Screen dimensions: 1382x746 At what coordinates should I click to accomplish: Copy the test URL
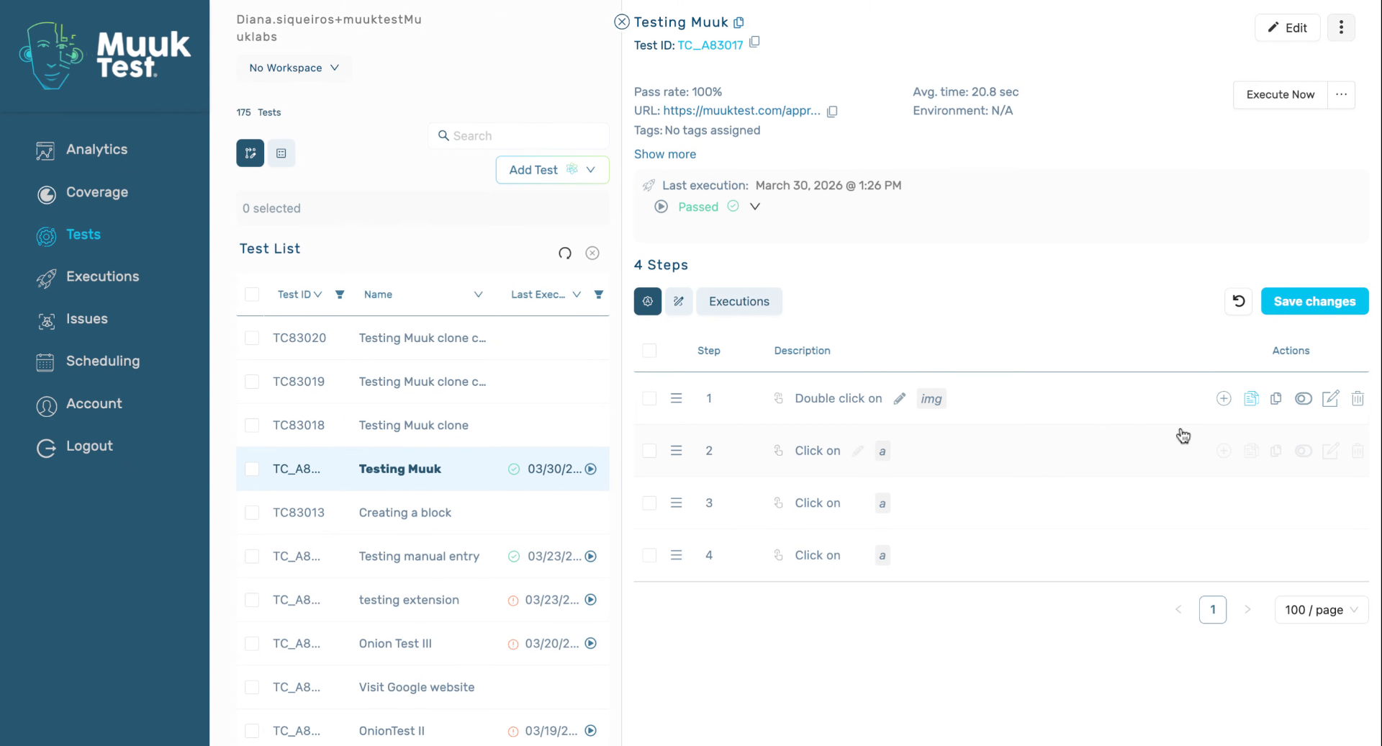coord(832,111)
